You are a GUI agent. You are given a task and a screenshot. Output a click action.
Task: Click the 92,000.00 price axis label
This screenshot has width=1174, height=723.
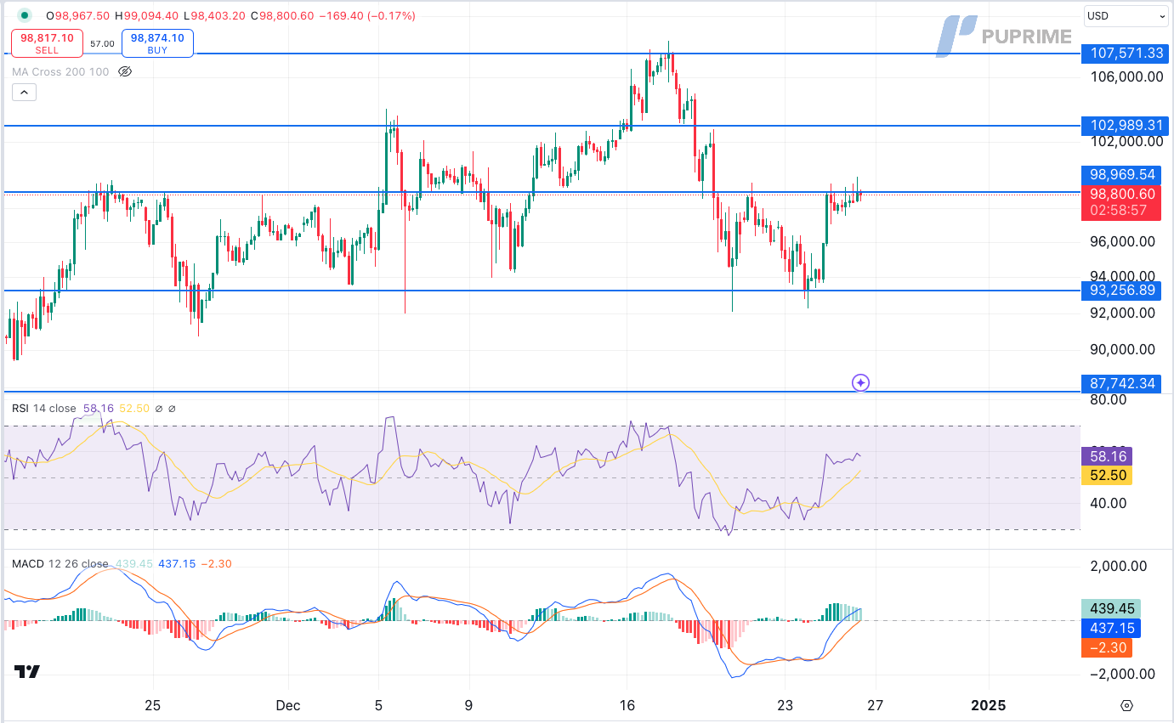tap(1122, 313)
